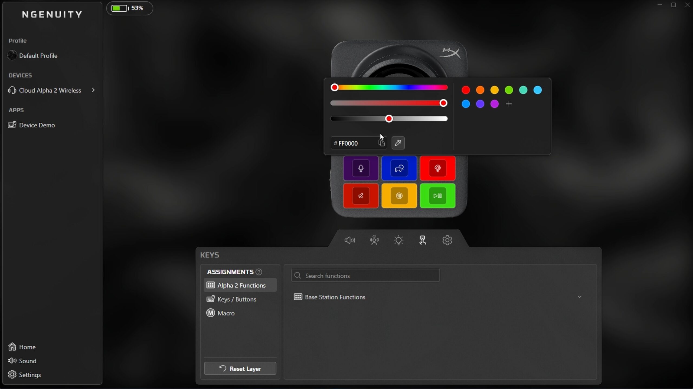Select the red preset swatch
Image resolution: width=693 pixels, height=389 pixels.
point(466,90)
